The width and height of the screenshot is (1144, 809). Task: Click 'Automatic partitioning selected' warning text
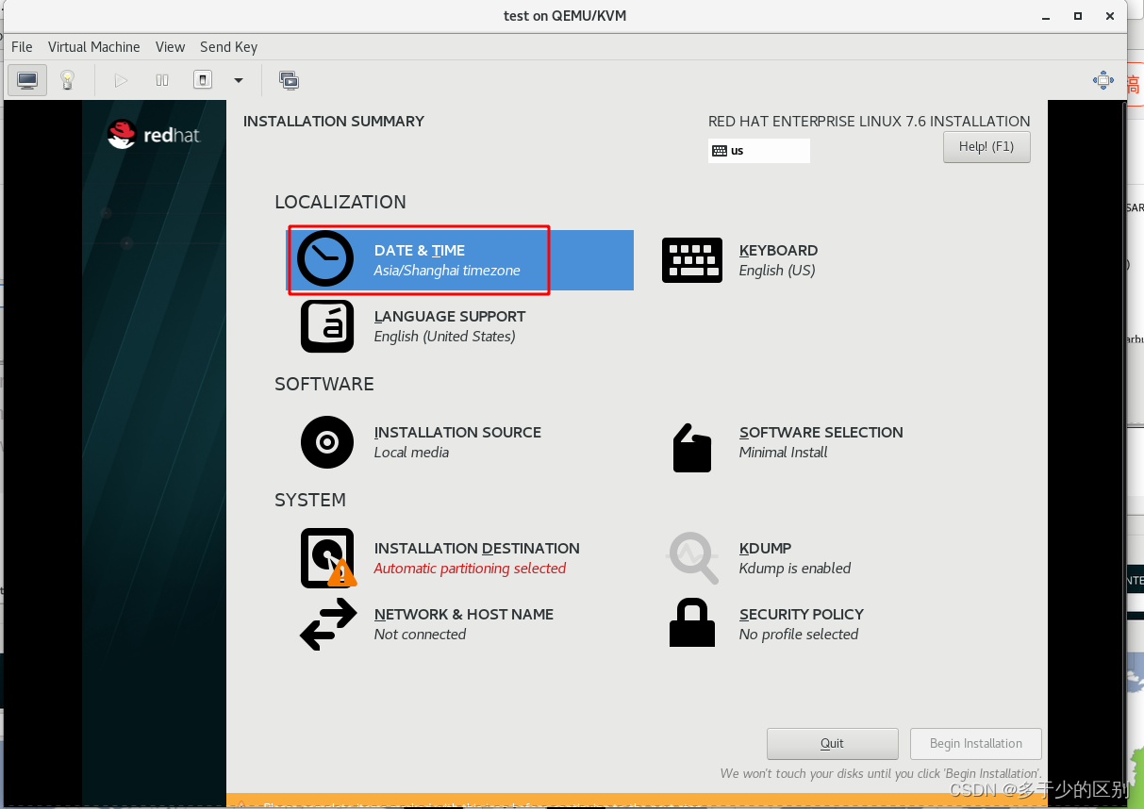pos(470,569)
